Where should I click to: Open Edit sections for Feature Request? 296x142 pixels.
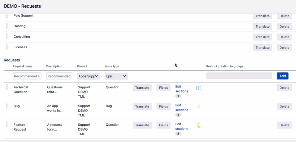(181, 126)
